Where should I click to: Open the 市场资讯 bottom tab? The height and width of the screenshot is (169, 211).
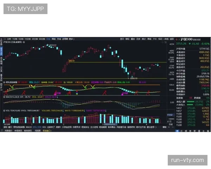click(18, 131)
